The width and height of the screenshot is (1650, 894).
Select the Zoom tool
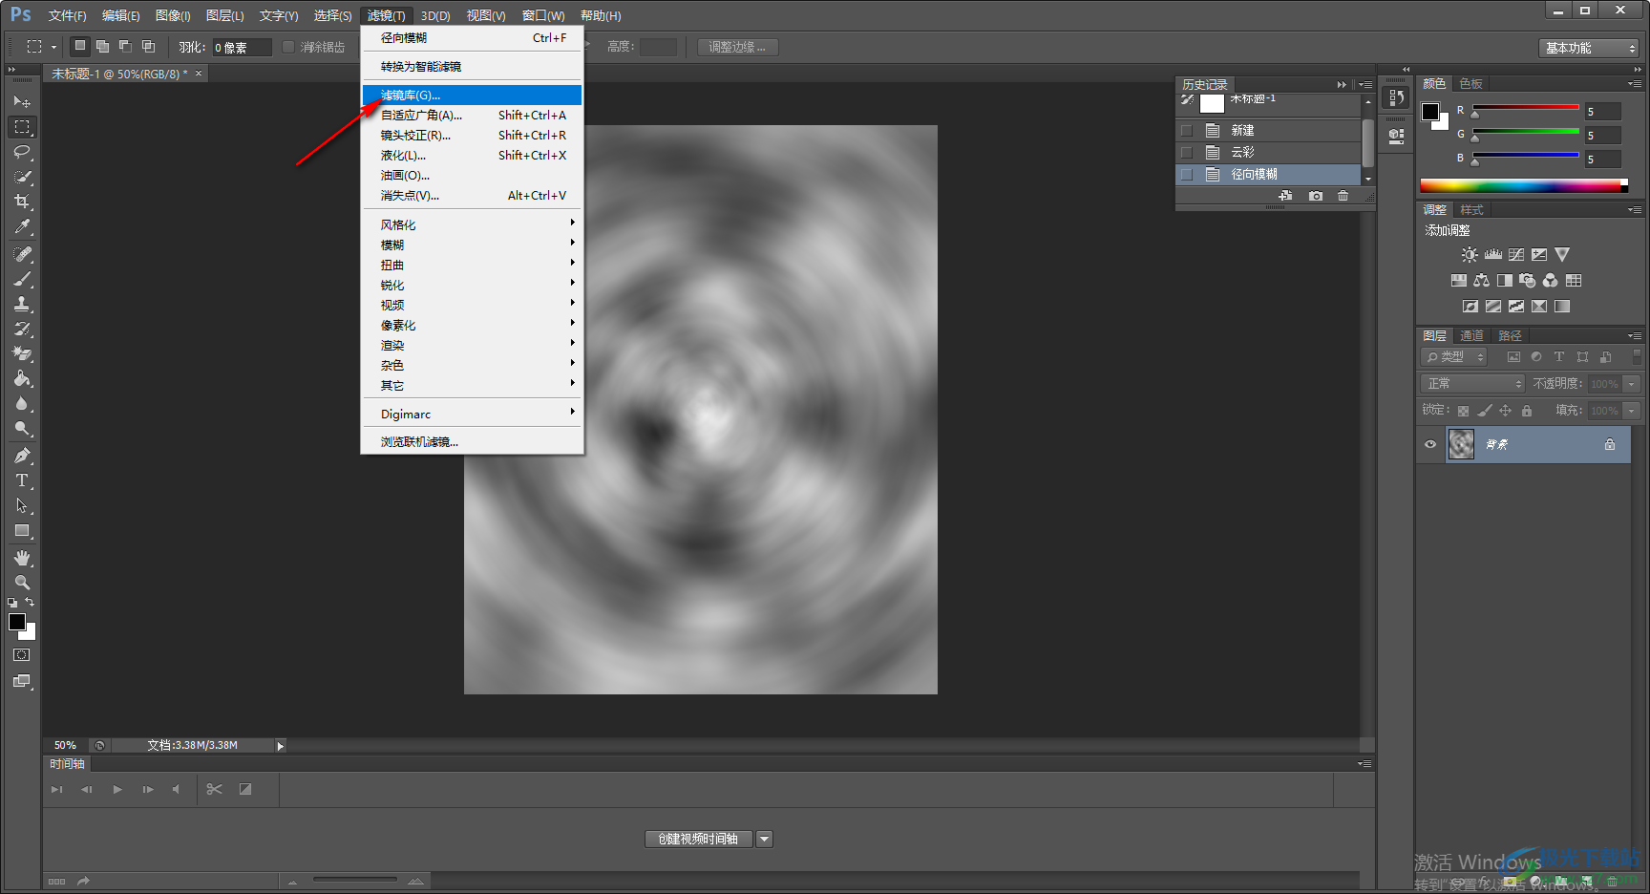22,583
